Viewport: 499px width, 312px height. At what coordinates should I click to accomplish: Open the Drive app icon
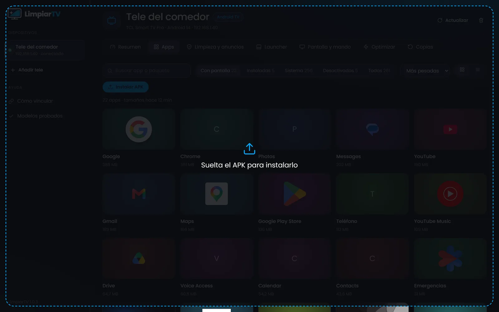point(139,259)
